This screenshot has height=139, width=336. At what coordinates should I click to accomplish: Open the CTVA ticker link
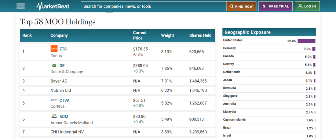(x=64, y=100)
